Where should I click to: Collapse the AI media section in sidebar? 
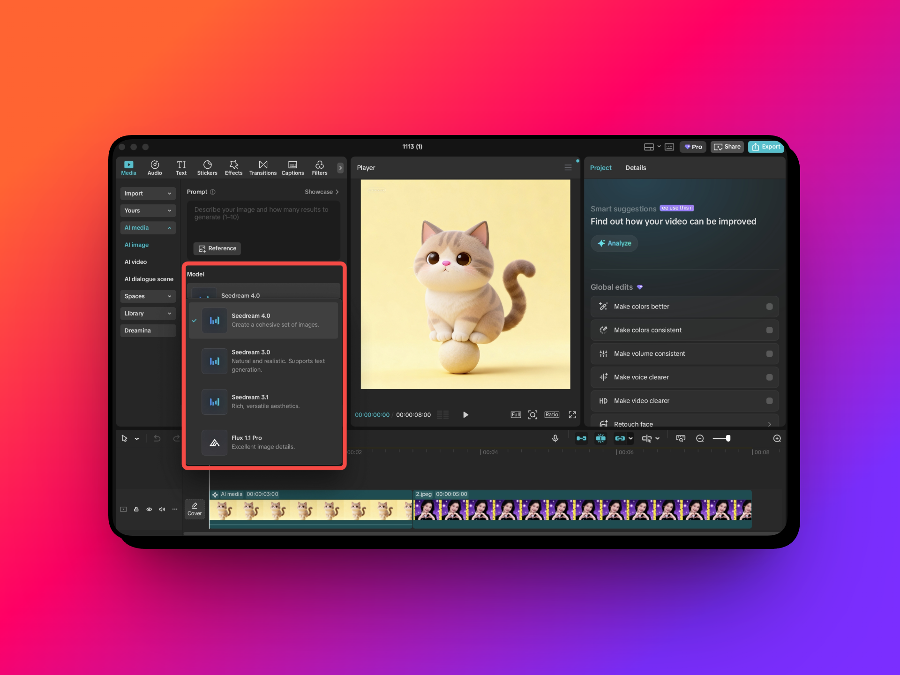click(169, 227)
